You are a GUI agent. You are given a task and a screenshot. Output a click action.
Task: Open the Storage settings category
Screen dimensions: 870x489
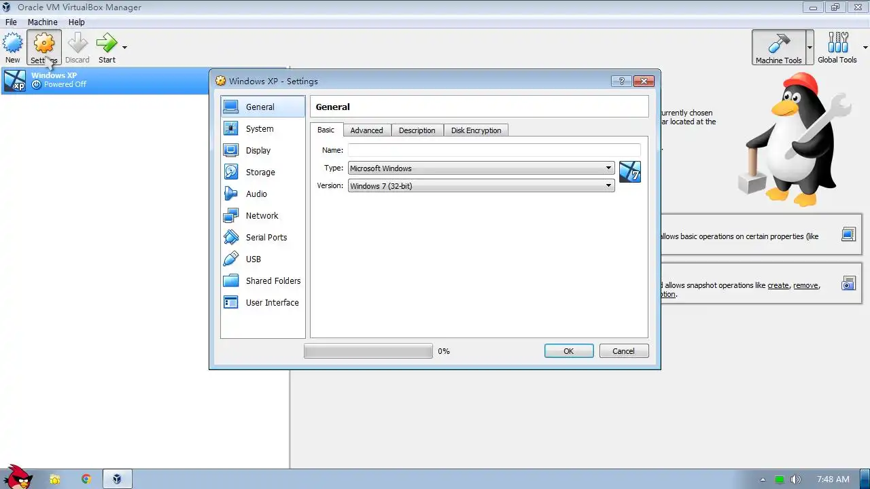[x=262, y=172]
